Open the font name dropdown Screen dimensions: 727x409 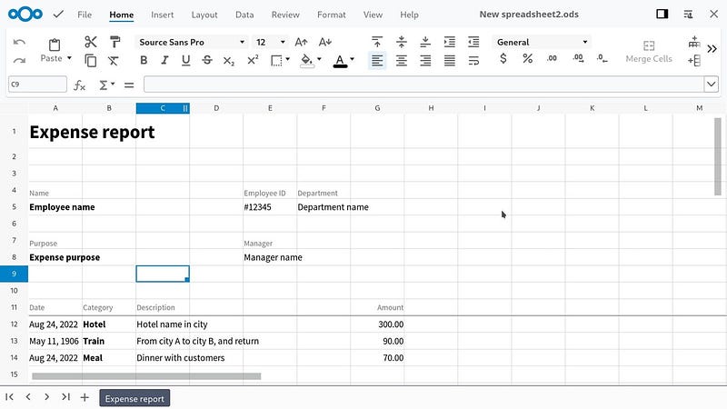click(x=242, y=42)
